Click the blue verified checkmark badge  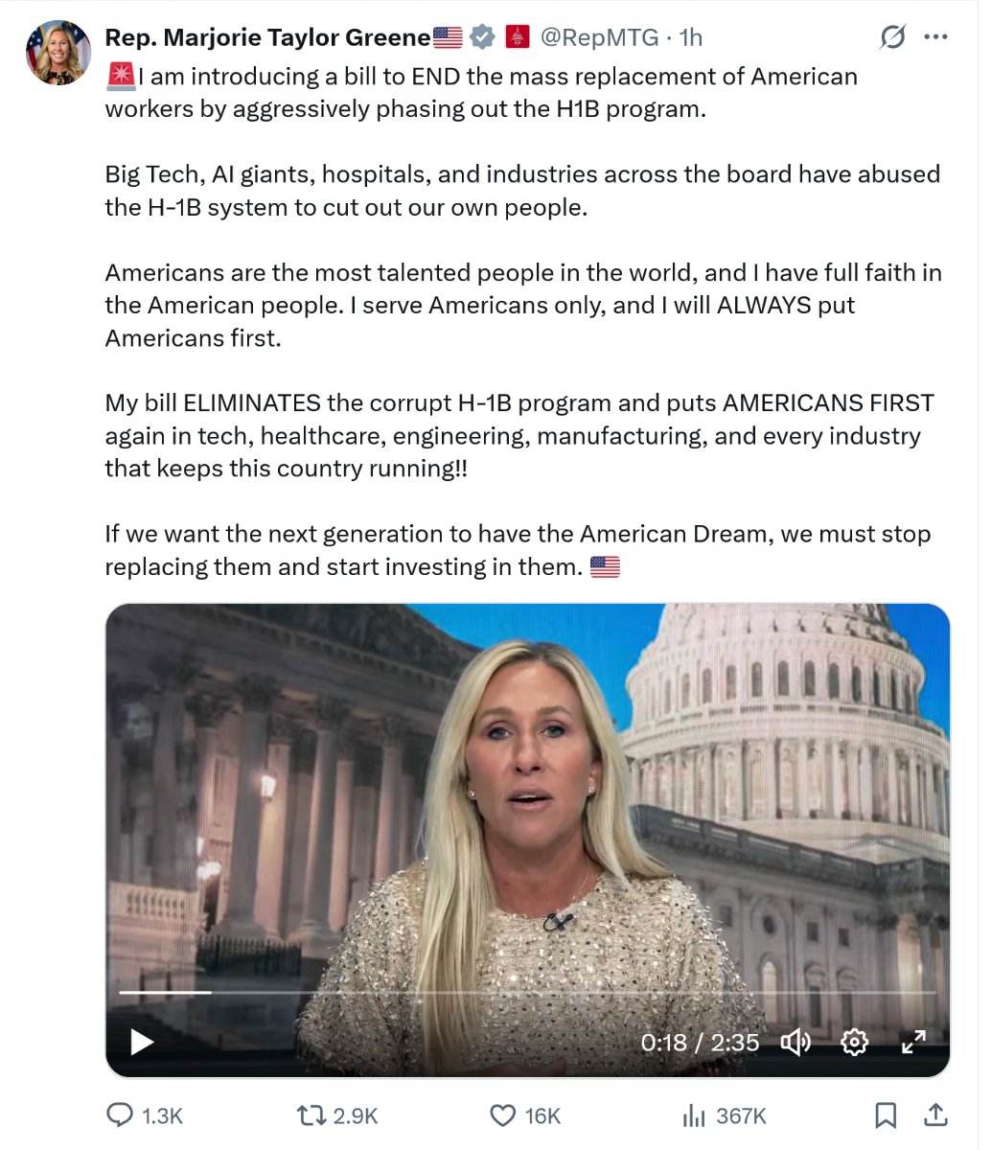click(484, 37)
